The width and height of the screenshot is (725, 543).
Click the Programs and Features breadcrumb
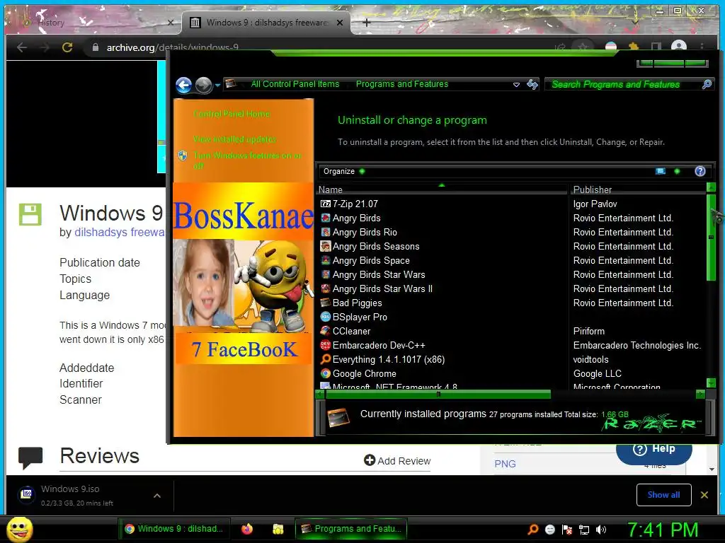click(x=402, y=84)
